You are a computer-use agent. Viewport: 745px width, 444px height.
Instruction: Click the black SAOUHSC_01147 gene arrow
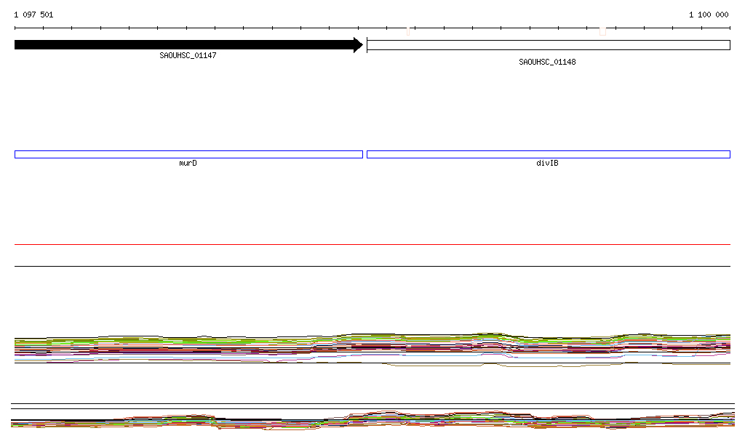point(182,45)
